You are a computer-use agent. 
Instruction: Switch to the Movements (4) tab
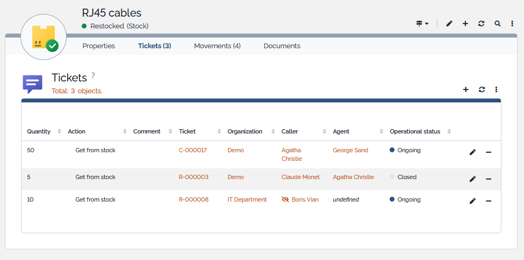(217, 46)
